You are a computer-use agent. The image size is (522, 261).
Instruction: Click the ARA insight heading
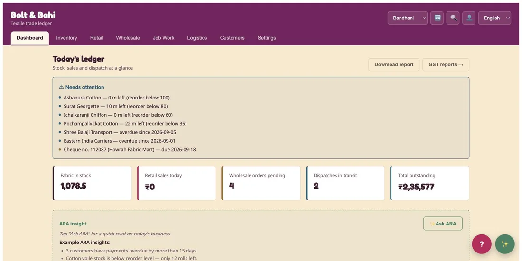[x=73, y=224]
